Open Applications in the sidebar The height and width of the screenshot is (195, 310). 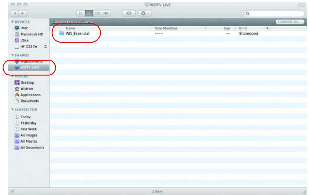27,95
